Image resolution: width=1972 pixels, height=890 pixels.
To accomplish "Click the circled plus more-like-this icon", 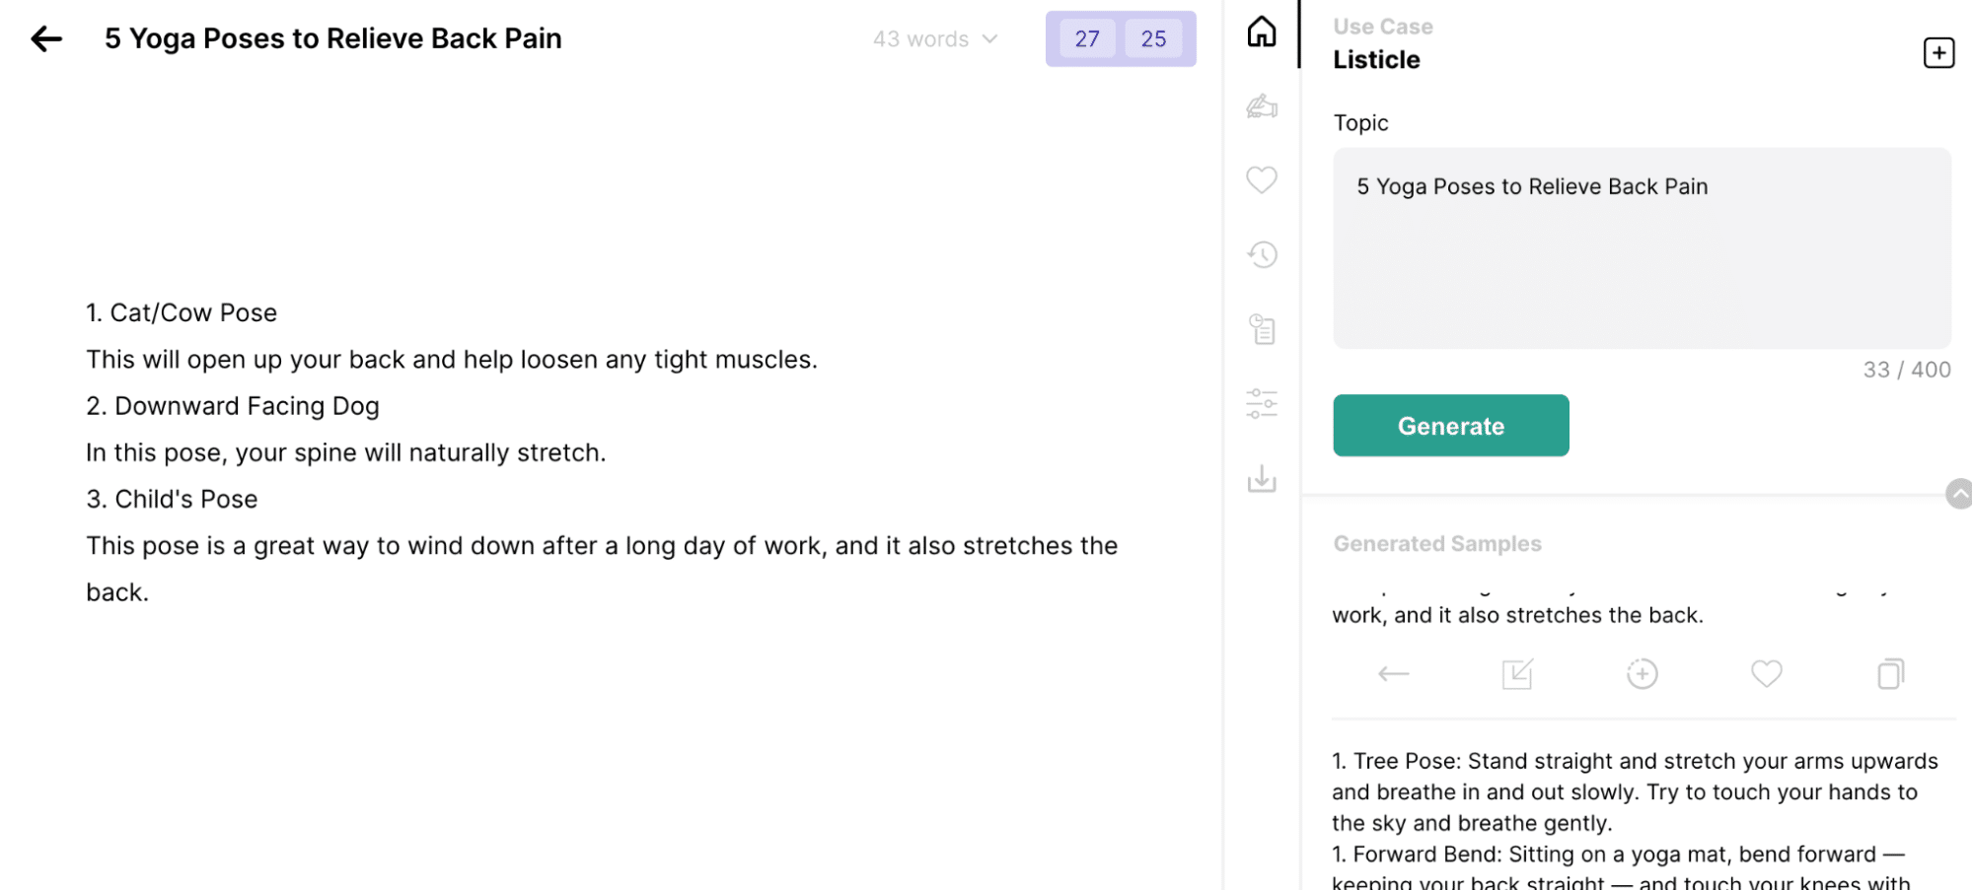I will (x=1642, y=674).
